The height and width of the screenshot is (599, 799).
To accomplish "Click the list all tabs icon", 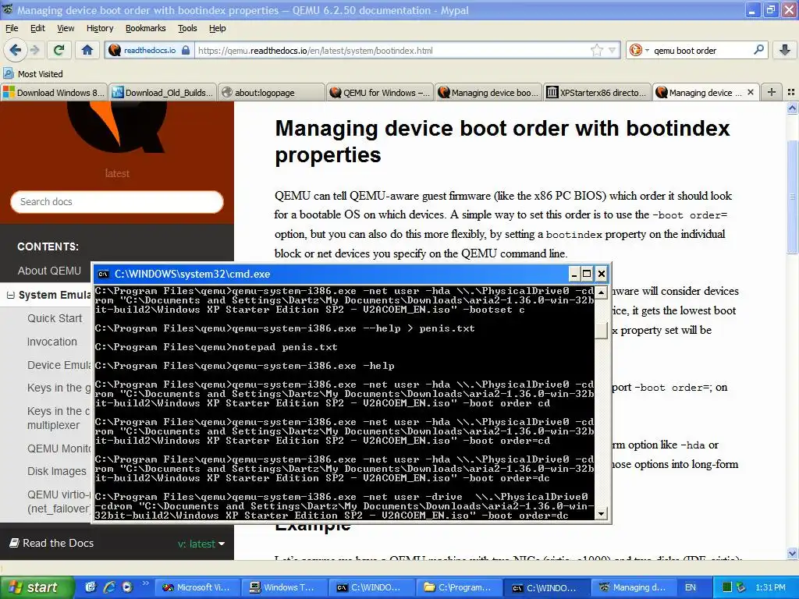I will click(x=791, y=92).
